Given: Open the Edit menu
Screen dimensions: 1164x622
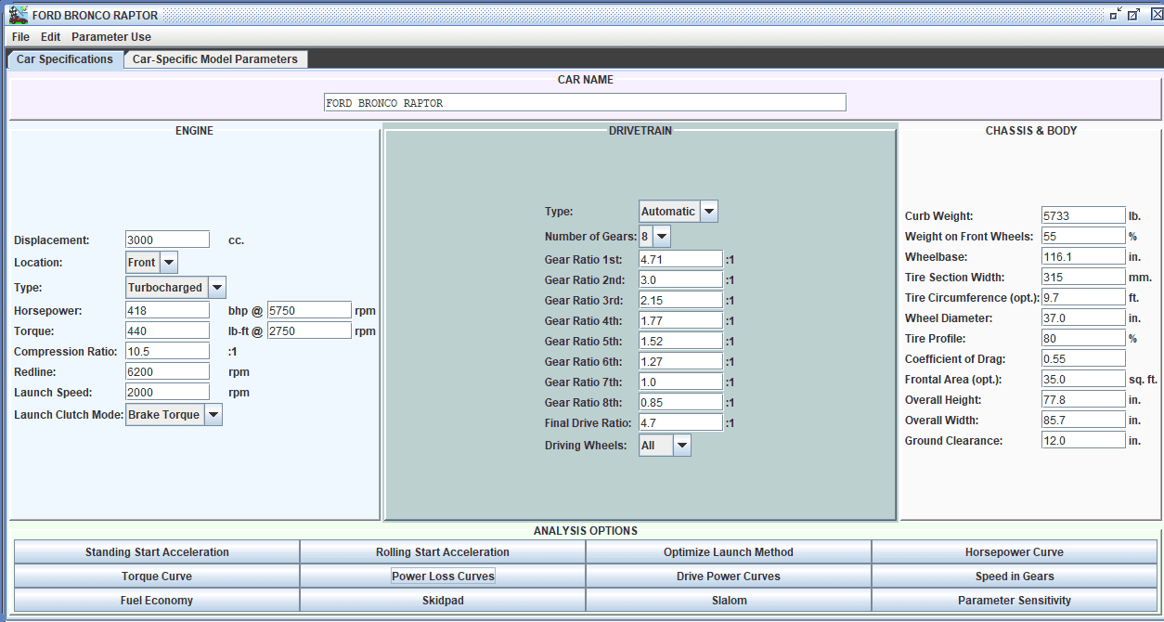Looking at the screenshot, I should (x=50, y=37).
